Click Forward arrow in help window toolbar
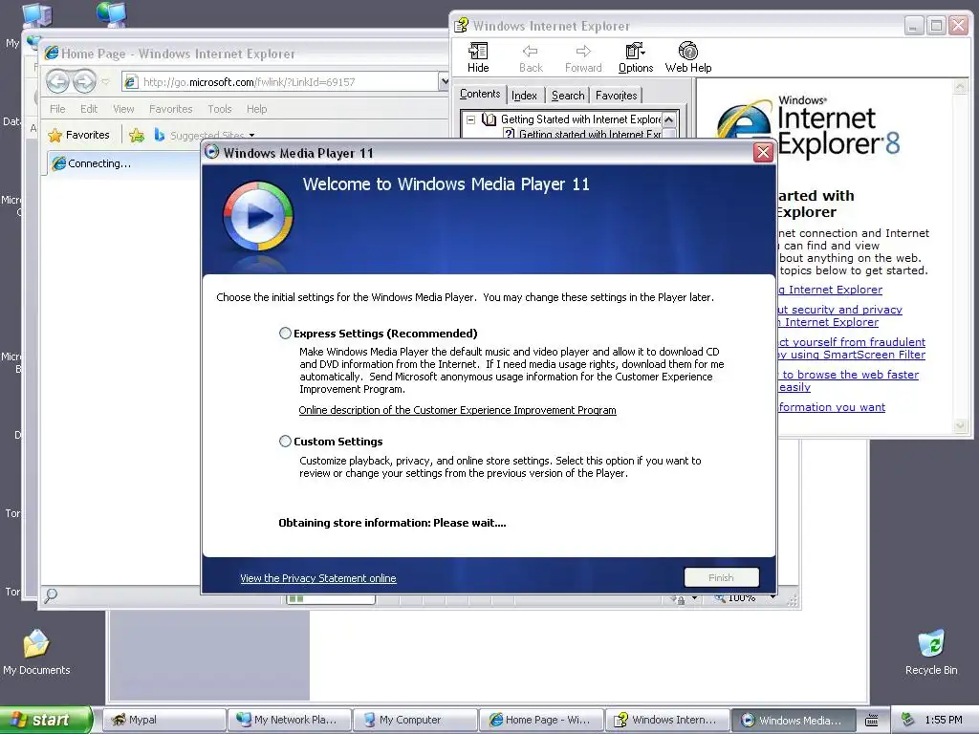The image size is (979, 734). coord(583,57)
